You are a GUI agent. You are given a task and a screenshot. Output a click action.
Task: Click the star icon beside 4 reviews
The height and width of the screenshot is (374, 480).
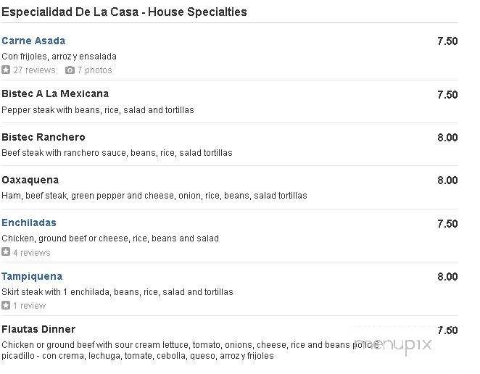click(x=6, y=252)
